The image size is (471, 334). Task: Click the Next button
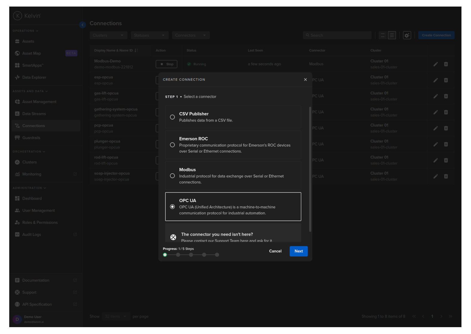(298, 251)
